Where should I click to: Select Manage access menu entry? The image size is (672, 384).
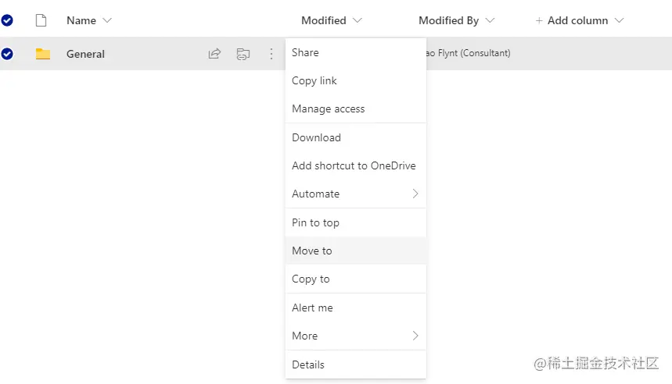coord(329,108)
